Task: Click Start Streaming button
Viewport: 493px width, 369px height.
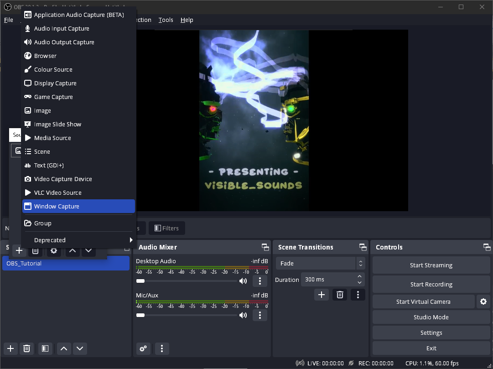Action: 431,265
